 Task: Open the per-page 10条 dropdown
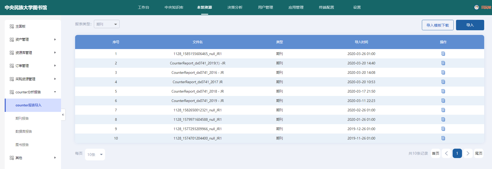(95, 154)
